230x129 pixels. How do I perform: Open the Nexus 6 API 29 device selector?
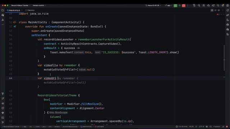pyautogui.click(x=153, y=5)
